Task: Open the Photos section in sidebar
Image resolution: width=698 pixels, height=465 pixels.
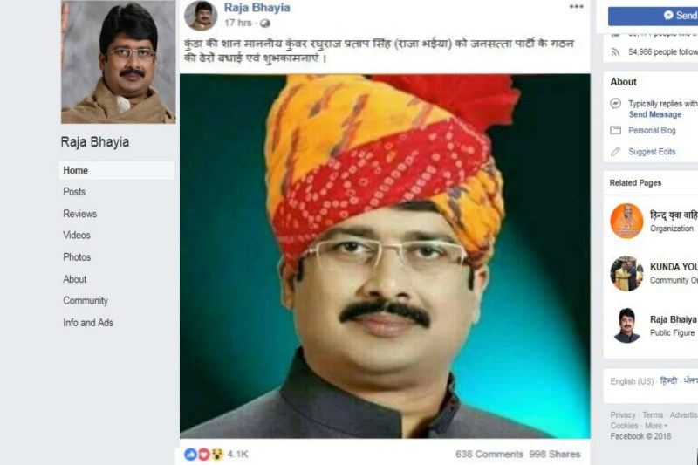Action: click(77, 257)
